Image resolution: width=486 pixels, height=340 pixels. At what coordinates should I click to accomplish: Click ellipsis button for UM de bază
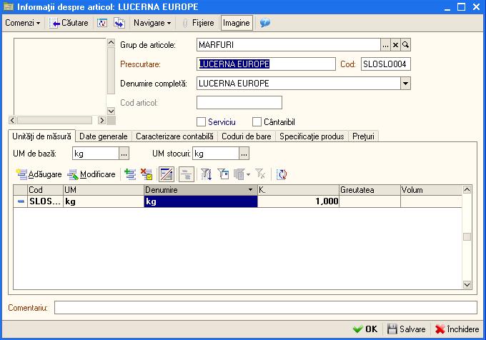[x=124, y=154]
